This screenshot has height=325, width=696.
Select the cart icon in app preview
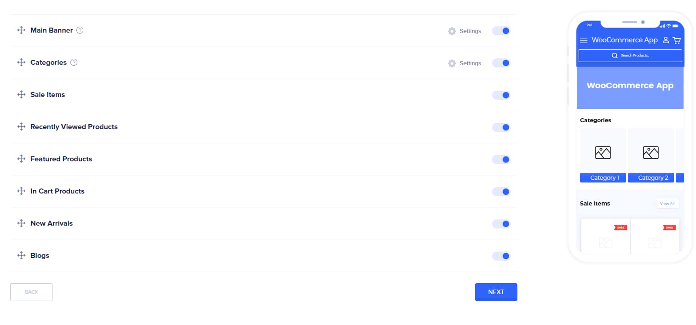(677, 40)
